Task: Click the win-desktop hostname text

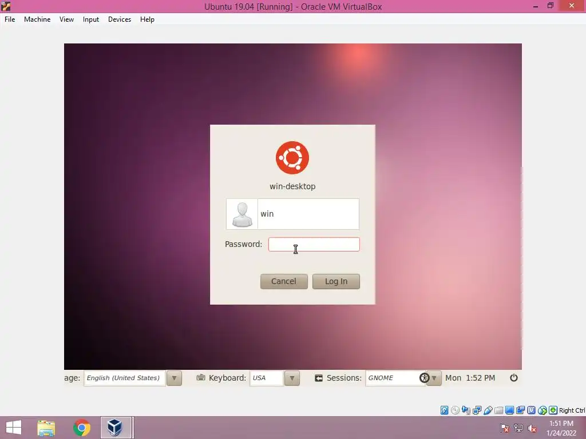Action: 292,186
